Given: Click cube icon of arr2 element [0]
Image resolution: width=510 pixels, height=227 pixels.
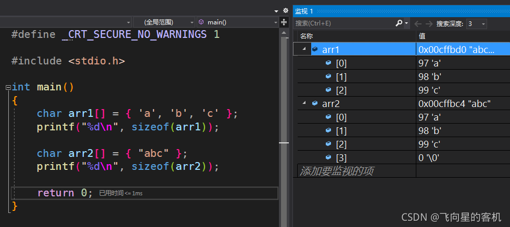Looking at the screenshot, I should [328, 116].
